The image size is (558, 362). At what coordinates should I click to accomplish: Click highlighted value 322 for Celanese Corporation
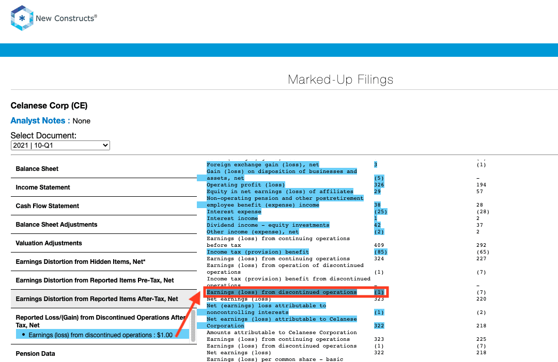(379, 326)
